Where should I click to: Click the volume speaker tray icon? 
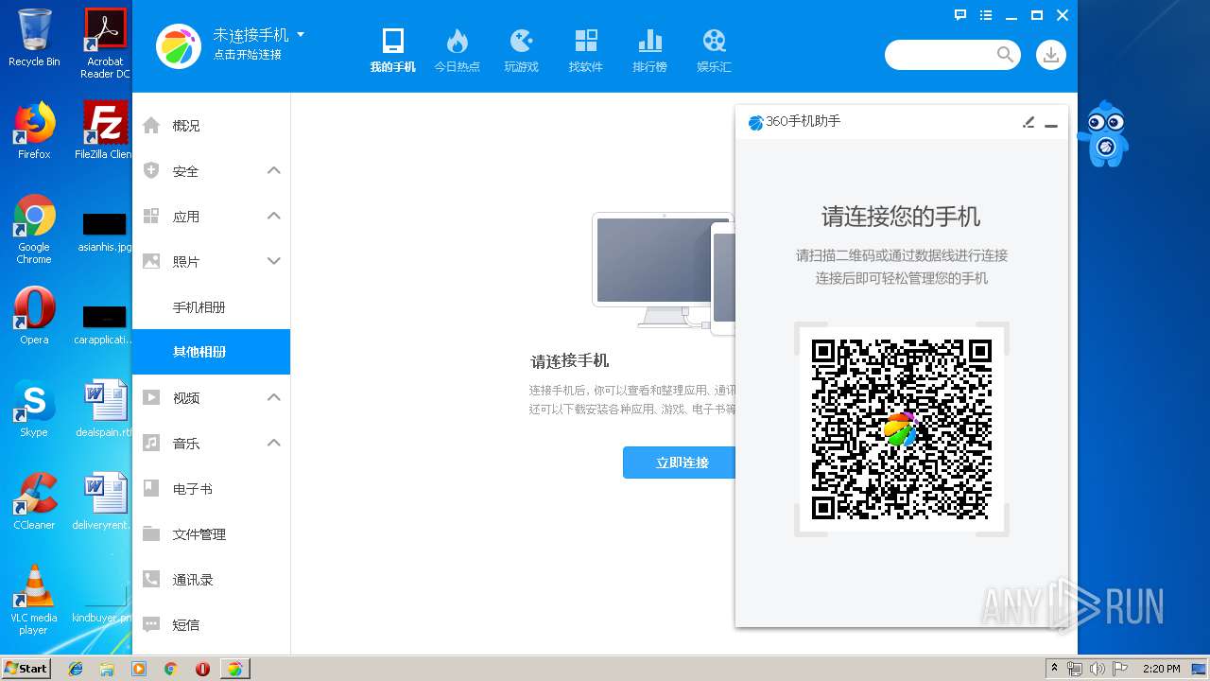click(x=1098, y=669)
